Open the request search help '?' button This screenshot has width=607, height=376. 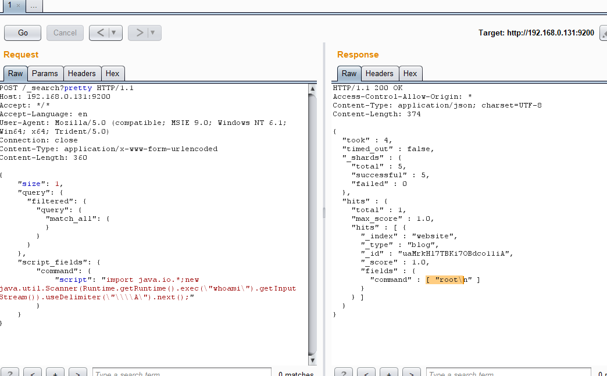[10, 372]
